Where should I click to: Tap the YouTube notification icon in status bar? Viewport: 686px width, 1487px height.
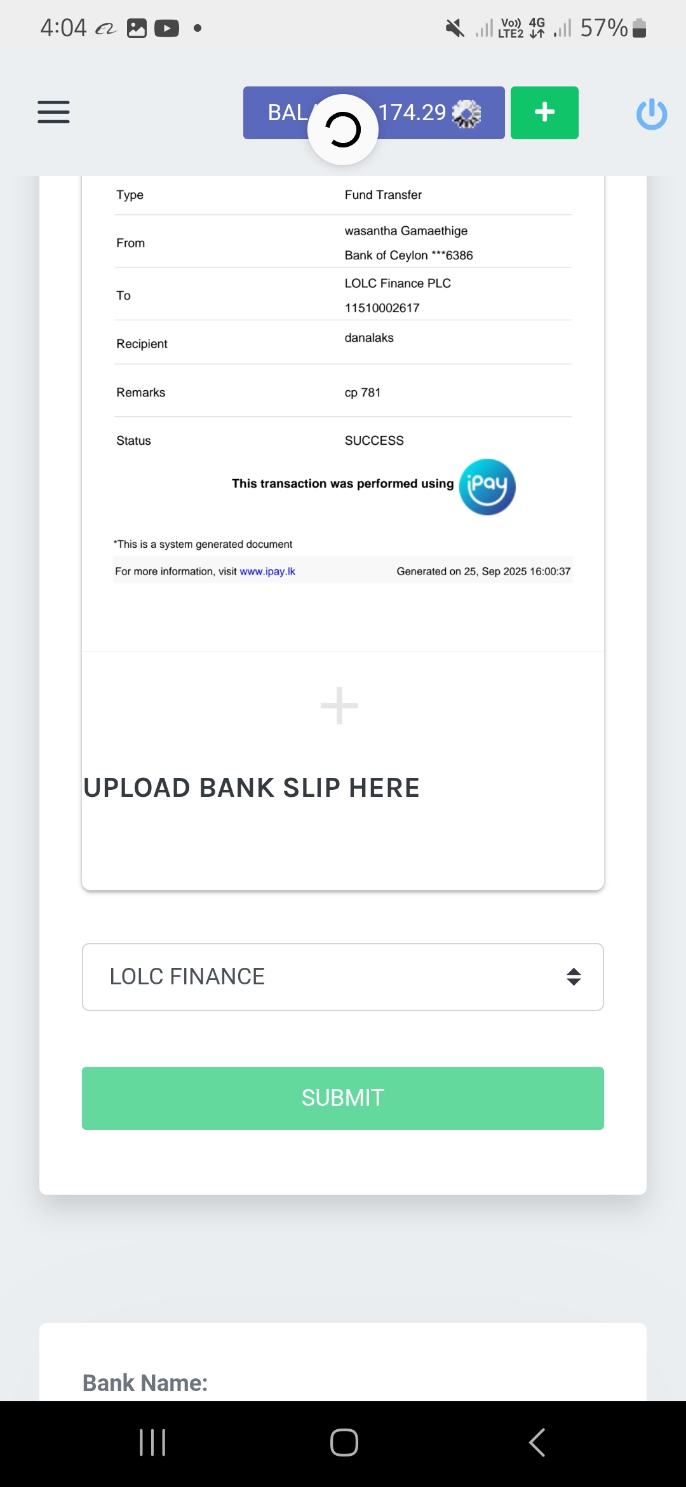coord(166,29)
